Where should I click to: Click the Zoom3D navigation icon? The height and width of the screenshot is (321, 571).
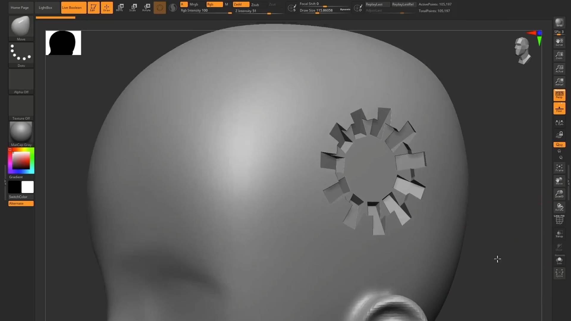pyautogui.click(x=559, y=194)
